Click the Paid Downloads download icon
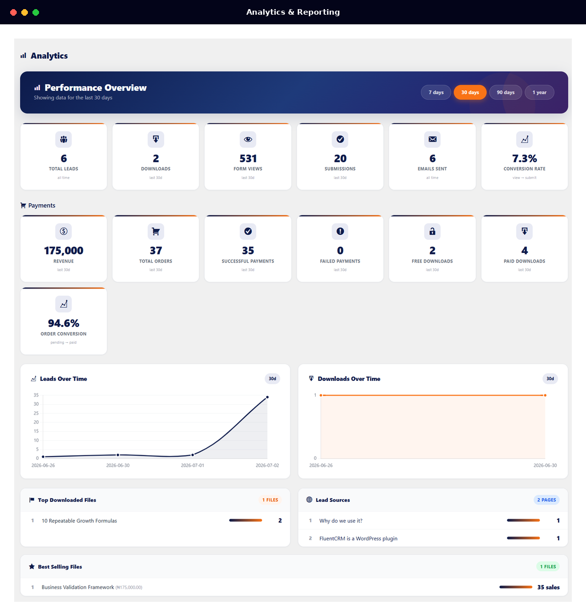 tap(525, 232)
